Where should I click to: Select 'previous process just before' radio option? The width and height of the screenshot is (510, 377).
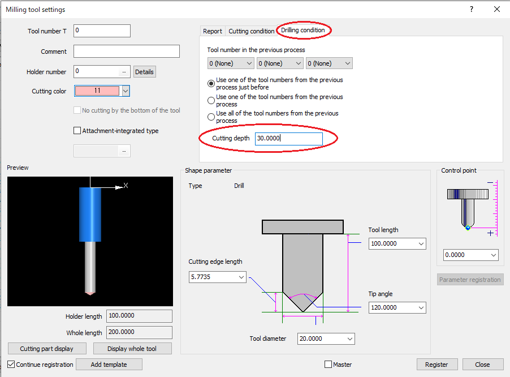[x=211, y=83]
